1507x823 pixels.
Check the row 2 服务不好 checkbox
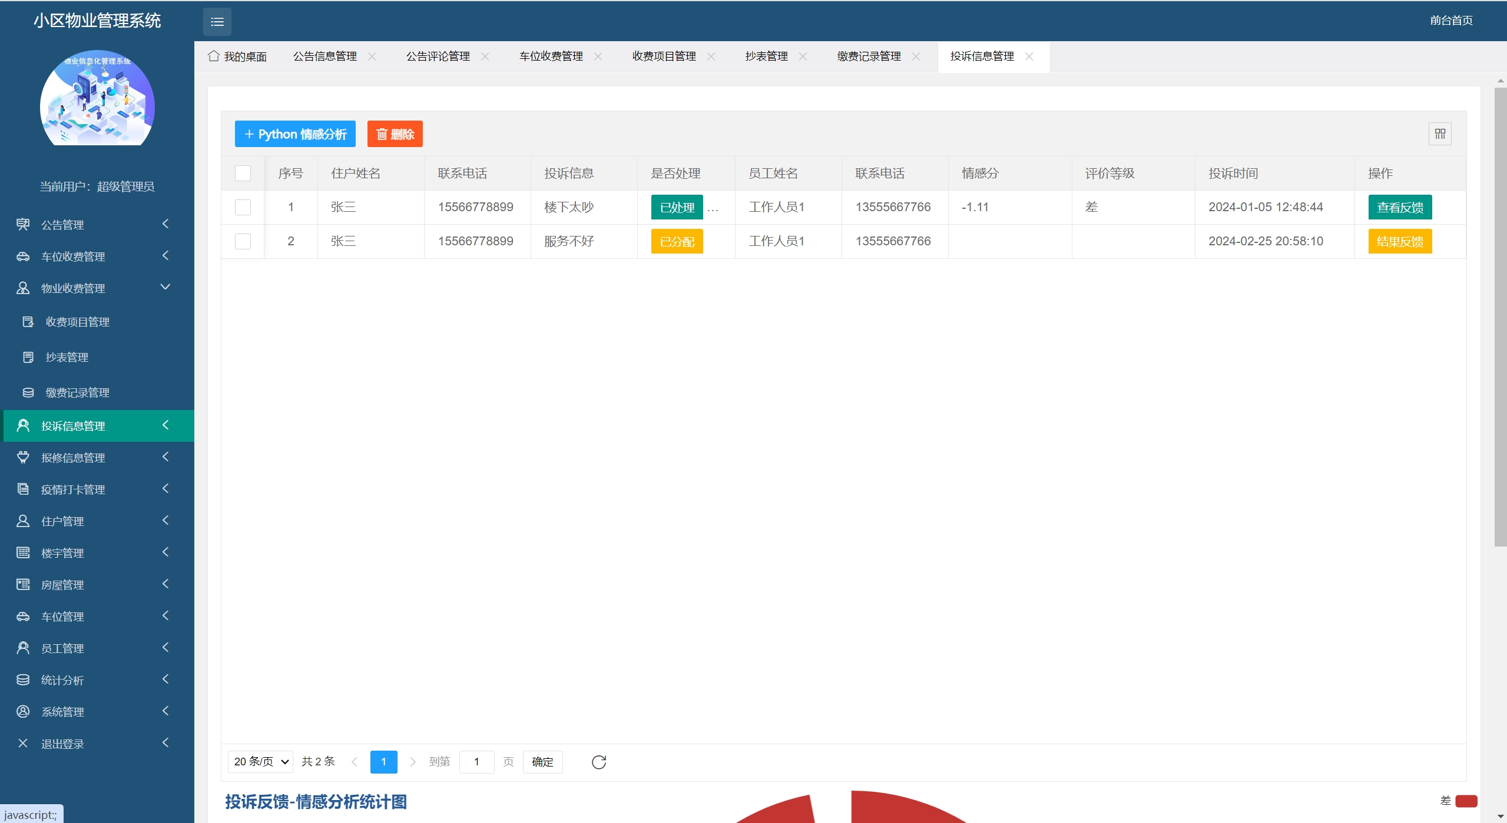point(243,241)
